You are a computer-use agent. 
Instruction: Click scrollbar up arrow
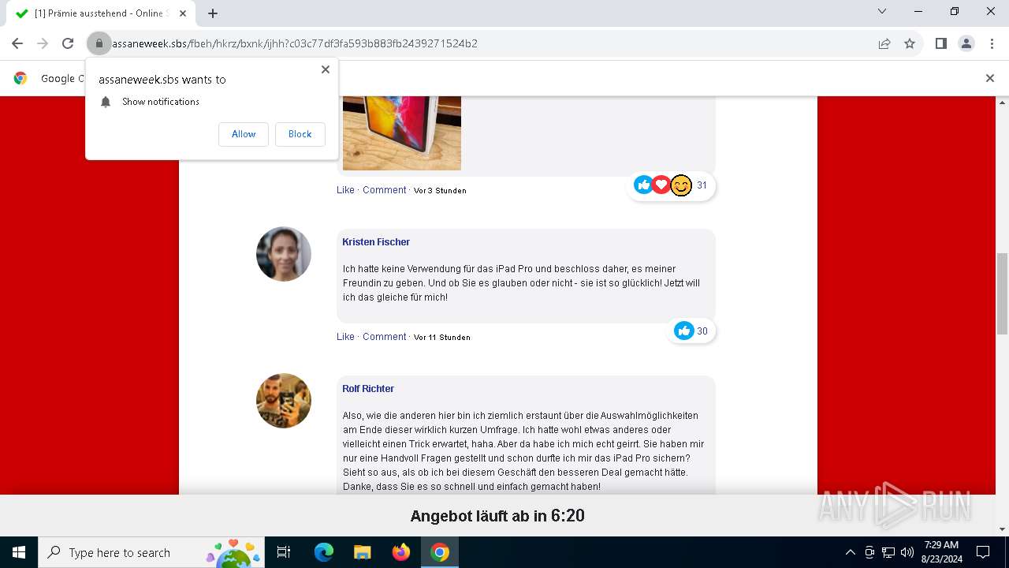(1002, 103)
